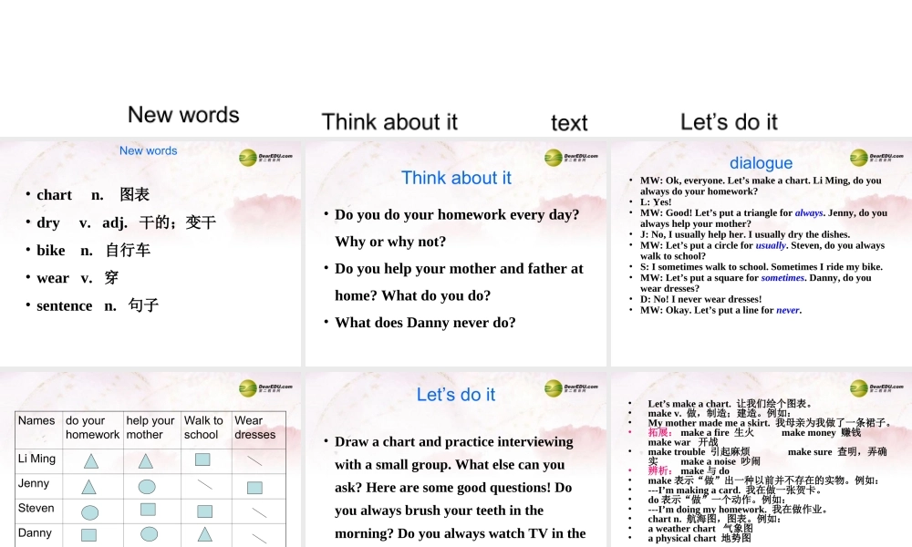The image size is (912, 547).
Task: Select the "Let's make a chart" notes slide thumbnail
Action: [x=762, y=459]
